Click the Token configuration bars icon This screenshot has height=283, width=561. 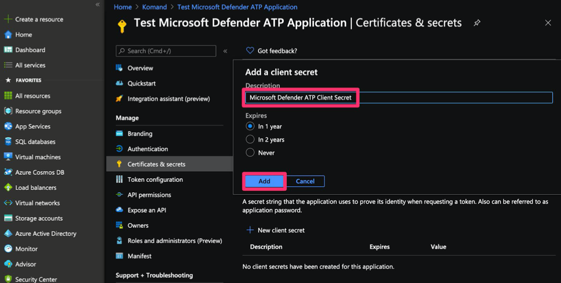pyautogui.click(x=119, y=179)
